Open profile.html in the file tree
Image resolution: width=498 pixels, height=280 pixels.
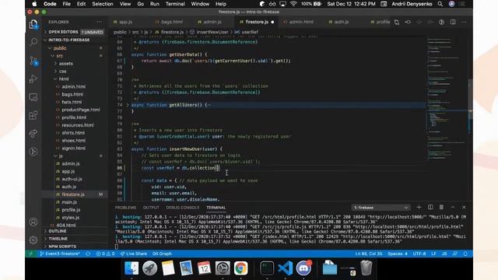tap(74, 117)
